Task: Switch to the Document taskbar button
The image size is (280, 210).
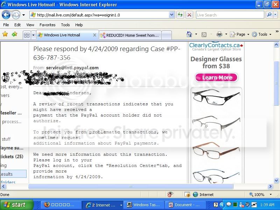Action: [185, 205]
